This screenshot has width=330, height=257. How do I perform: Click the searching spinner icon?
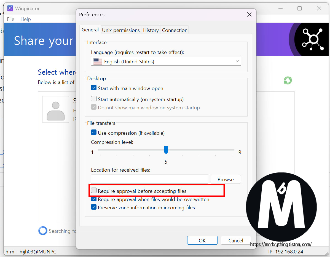point(43,231)
